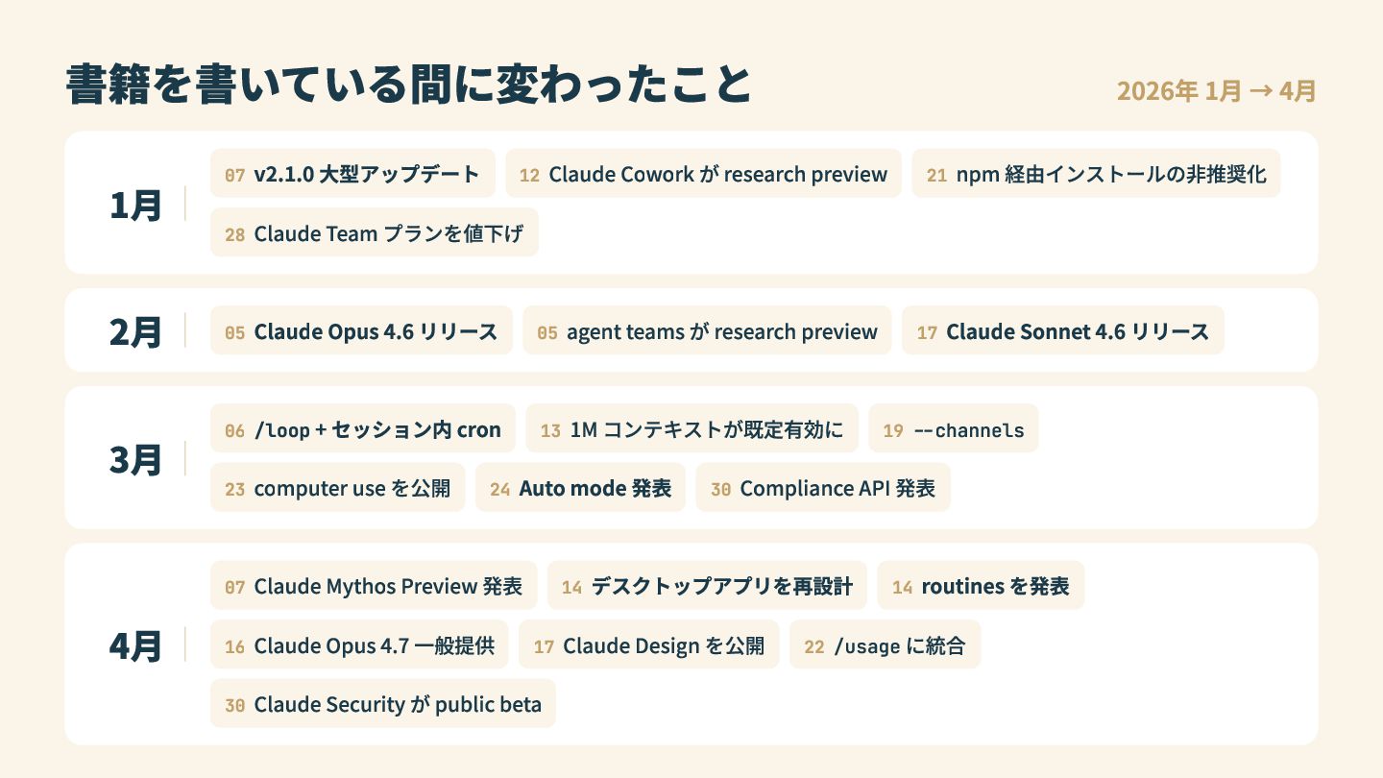The image size is (1383, 778).
Task: Select the Auto mode 発表 chip
Action: point(581,487)
